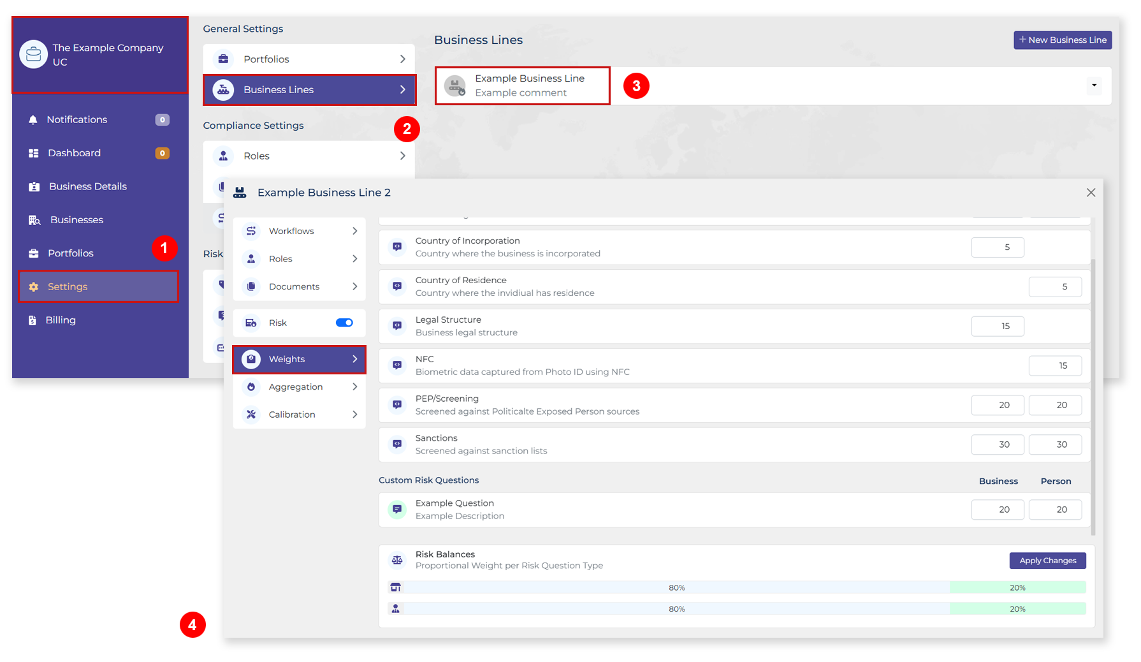Click the Weights scale icon
The image size is (1141, 662).
[251, 359]
